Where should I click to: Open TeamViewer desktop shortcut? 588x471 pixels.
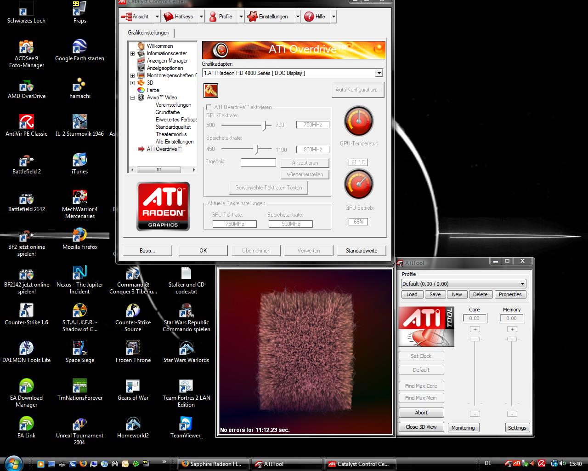(186, 427)
